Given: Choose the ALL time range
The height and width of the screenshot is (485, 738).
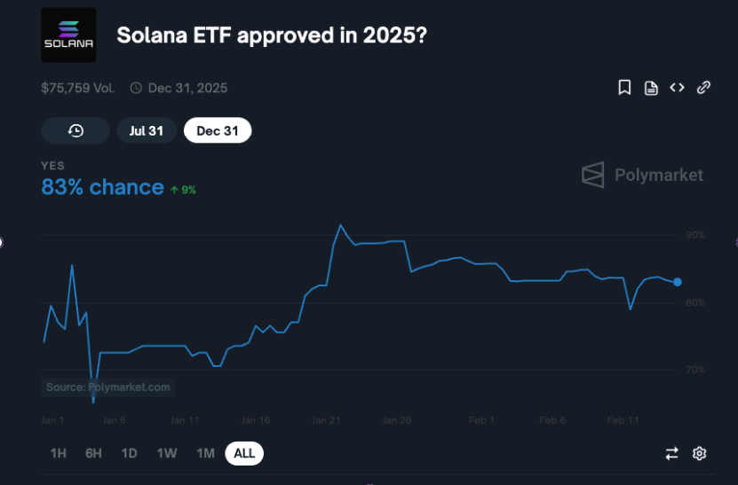Looking at the screenshot, I should [x=244, y=453].
